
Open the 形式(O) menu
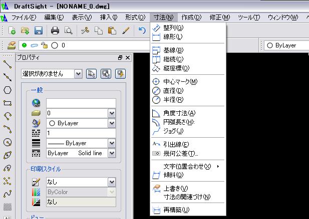[x=135, y=17]
